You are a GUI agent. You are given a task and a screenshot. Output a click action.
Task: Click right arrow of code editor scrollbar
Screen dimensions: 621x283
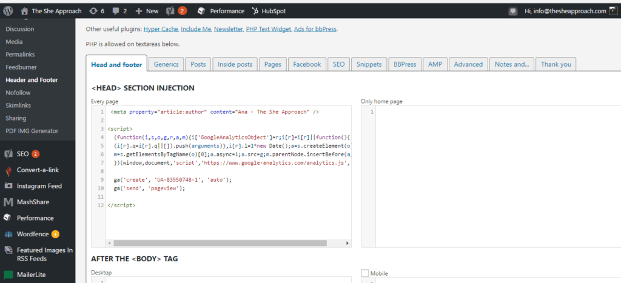(347, 244)
